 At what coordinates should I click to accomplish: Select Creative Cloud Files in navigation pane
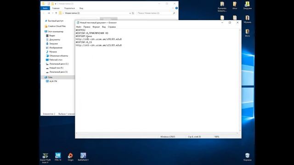[x=57, y=26]
